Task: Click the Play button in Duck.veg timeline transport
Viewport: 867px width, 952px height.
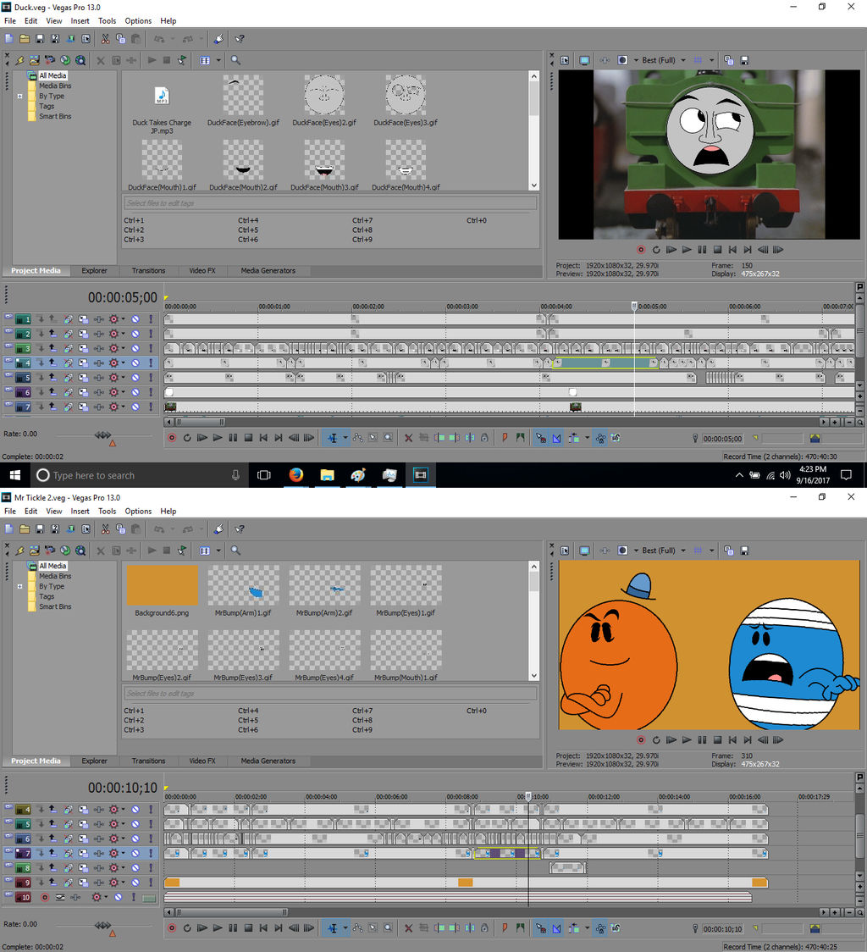Action: [218, 438]
